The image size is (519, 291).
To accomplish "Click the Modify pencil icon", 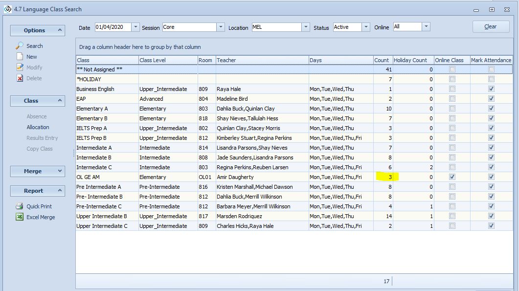I will click(x=20, y=67).
